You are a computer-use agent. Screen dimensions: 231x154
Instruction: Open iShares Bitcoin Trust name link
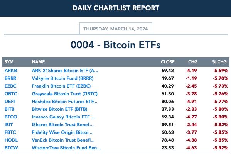point(62,125)
